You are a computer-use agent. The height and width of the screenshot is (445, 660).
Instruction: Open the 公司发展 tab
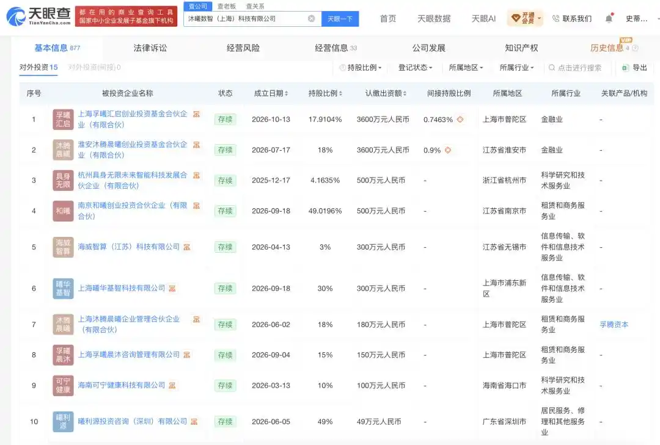[x=428, y=48]
